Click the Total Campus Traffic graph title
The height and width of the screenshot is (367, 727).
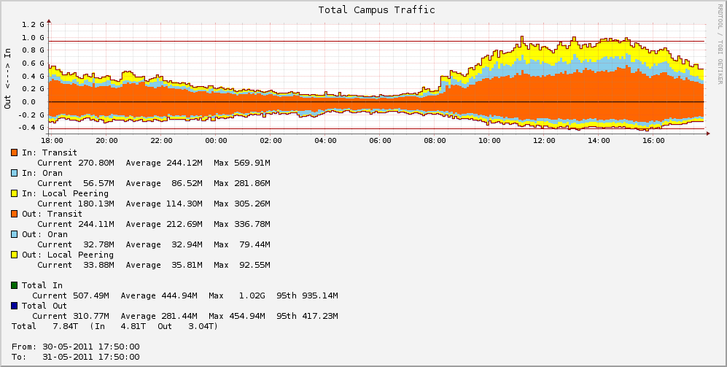pos(376,10)
